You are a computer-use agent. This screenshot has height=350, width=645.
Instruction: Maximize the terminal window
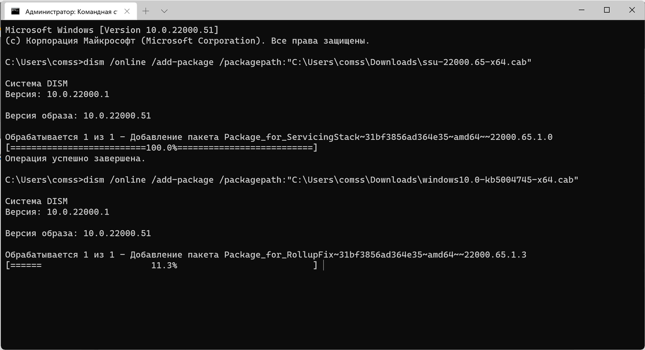607,10
